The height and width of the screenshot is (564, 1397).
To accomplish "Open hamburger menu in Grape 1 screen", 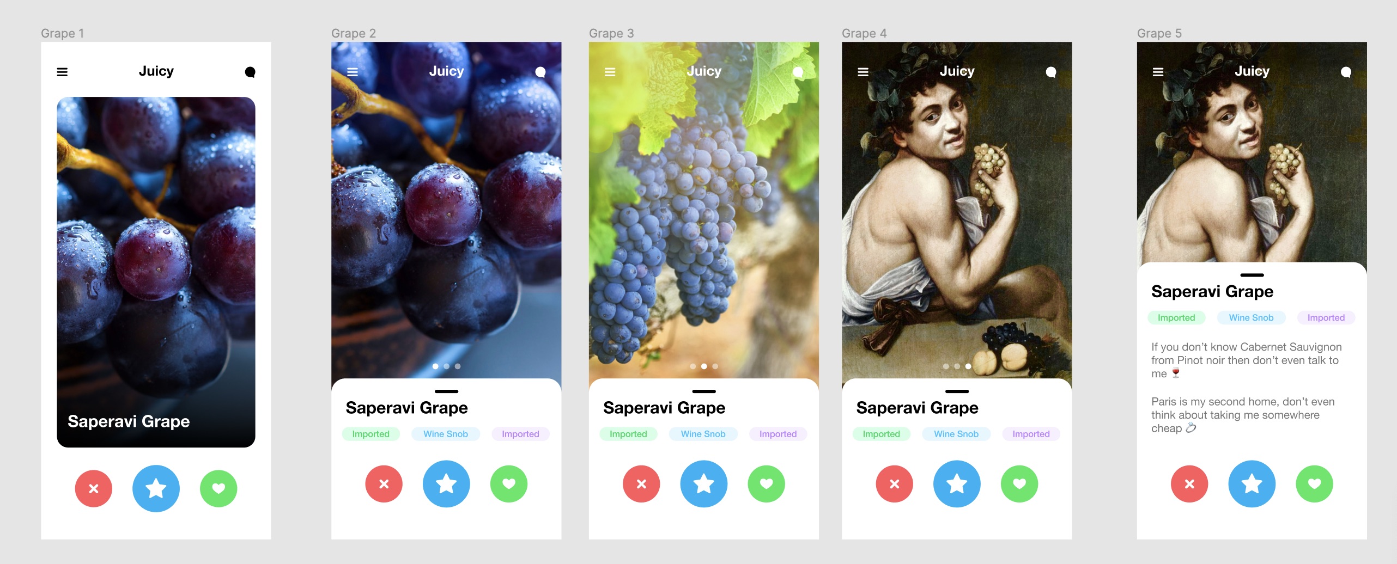I will [x=62, y=72].
